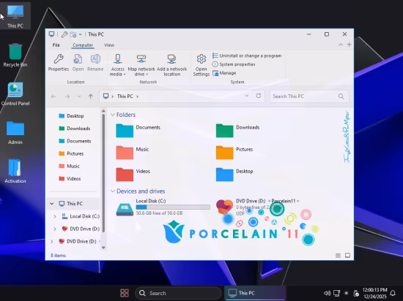Image resolution: width=403 pixels, height=301 pixels.
Task: Launch Open Settings from the ribbon
Action: [x=202, y=65]
